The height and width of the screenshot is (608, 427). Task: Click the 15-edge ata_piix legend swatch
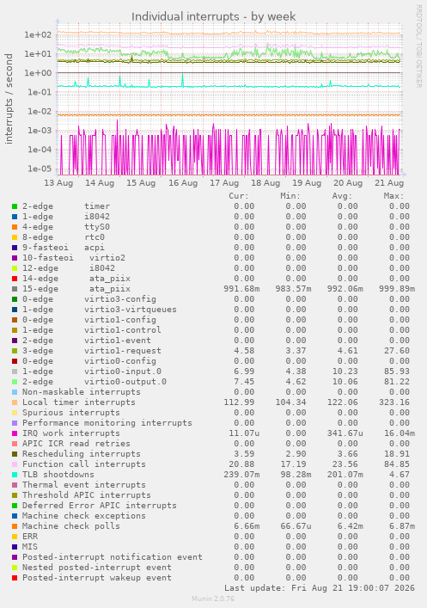pos(15,289)
